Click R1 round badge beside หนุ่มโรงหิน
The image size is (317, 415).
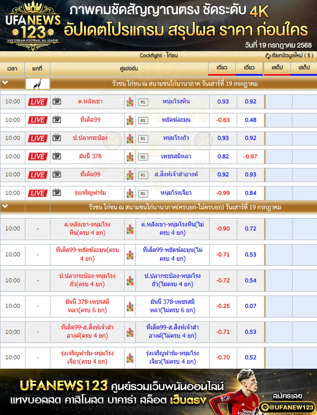coord(143,102)
